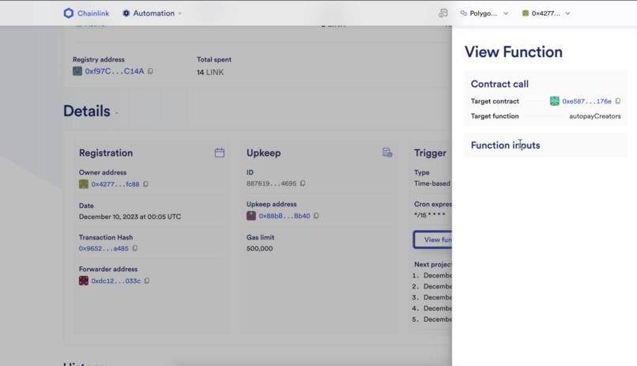637x366 pixels.
Task: Click the Polygon network chain icon
Action: pos(464,13)
